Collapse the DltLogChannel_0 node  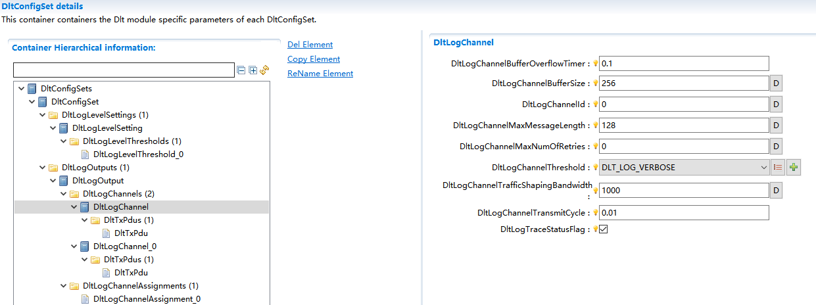coord(74,246)
